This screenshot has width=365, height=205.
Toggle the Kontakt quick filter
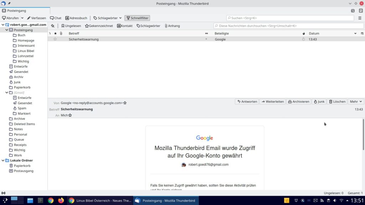click(125, 26)
